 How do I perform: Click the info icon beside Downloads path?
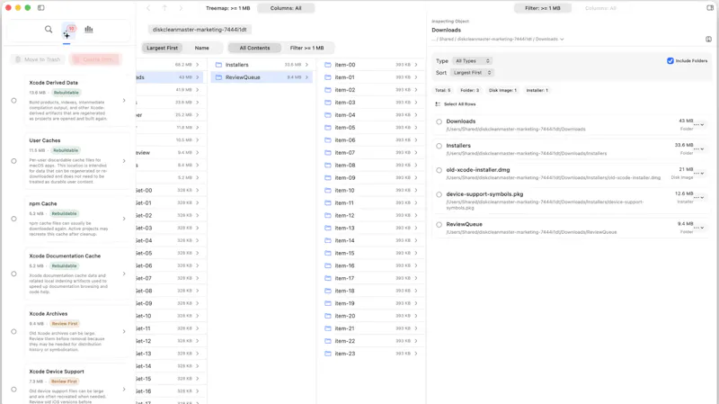708,39
